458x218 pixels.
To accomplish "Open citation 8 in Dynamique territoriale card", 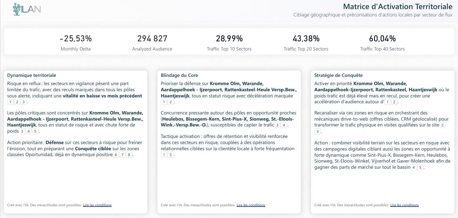I will [129, 155].
